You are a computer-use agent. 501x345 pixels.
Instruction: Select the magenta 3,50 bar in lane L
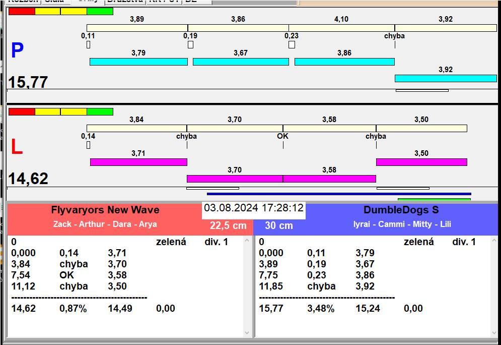click(x=421, y=162)
